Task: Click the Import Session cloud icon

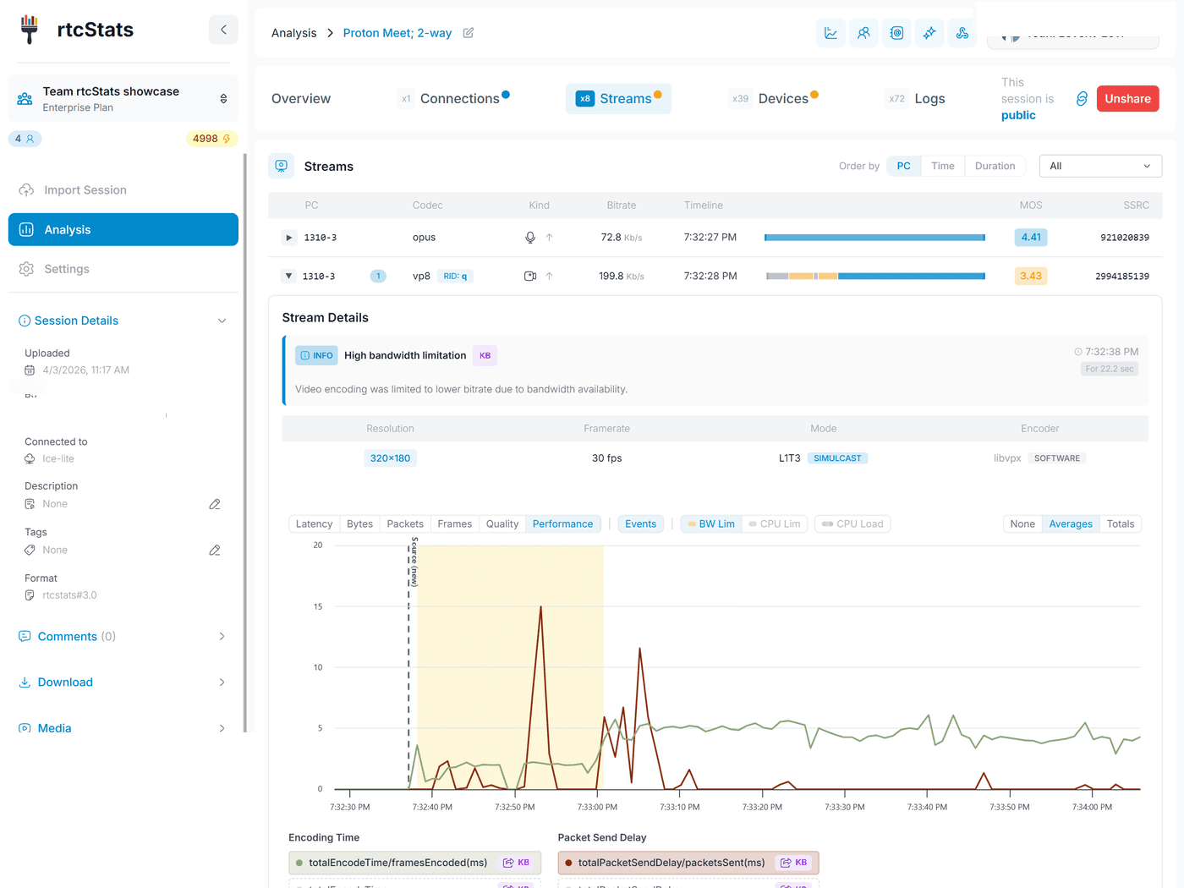Action: tap(26, 190)
